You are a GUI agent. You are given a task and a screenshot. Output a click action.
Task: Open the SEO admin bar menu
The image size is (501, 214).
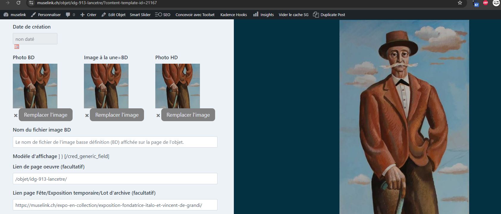[x=163, y=15]
